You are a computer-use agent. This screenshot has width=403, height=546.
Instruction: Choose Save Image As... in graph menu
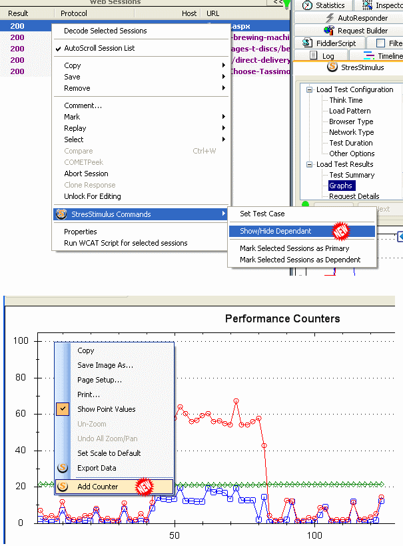coord(105,365)
